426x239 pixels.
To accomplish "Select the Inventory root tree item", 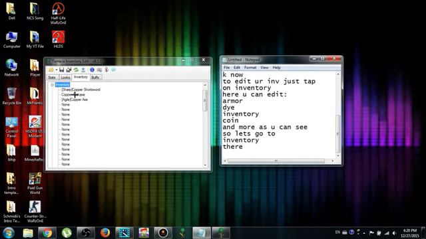I will [63, 85].
